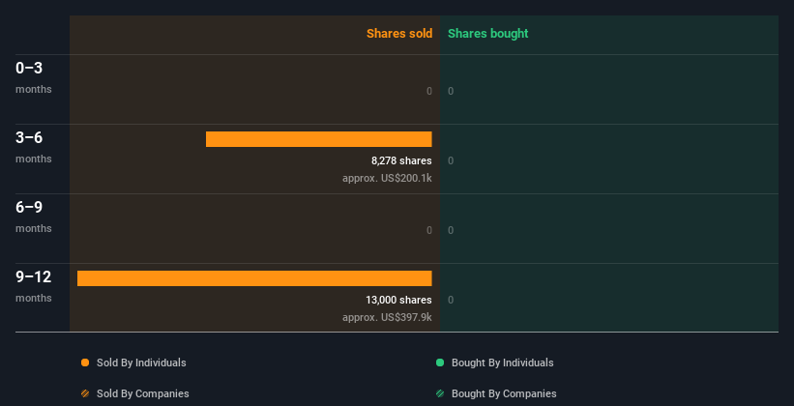Screen dimensions: 794x406
Task: Select the 0–3 months row label
Action: click(x=34, y=77)
